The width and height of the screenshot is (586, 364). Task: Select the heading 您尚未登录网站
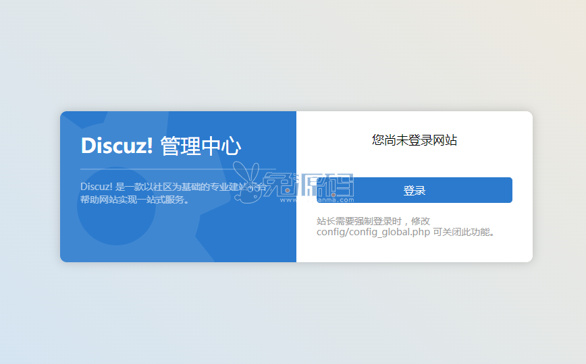[x=414, y=140]
